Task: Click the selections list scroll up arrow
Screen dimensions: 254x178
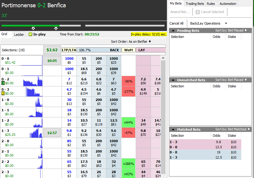Action: point(163,58)
